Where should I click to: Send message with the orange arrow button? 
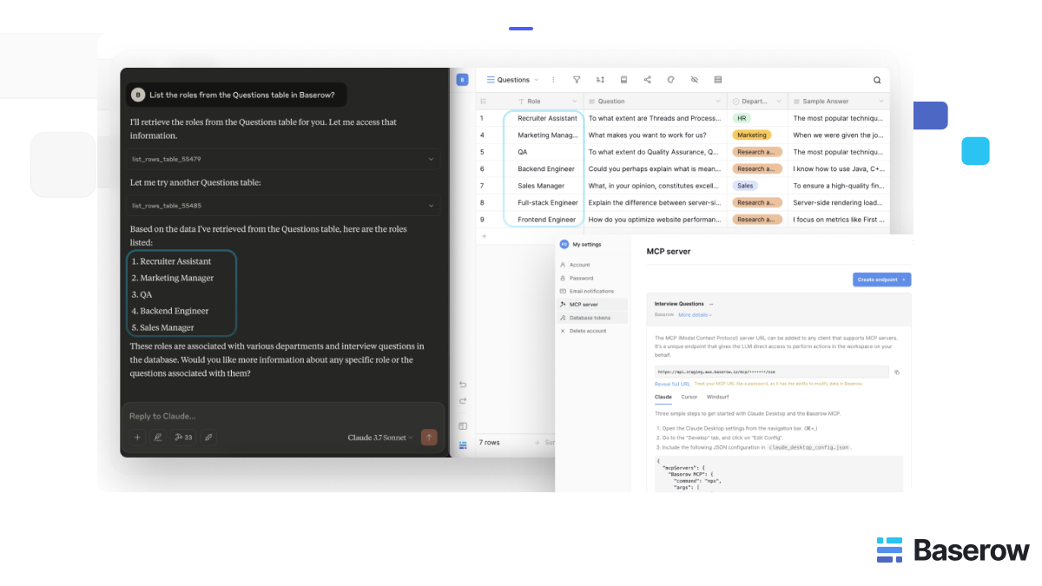[429, 438]
